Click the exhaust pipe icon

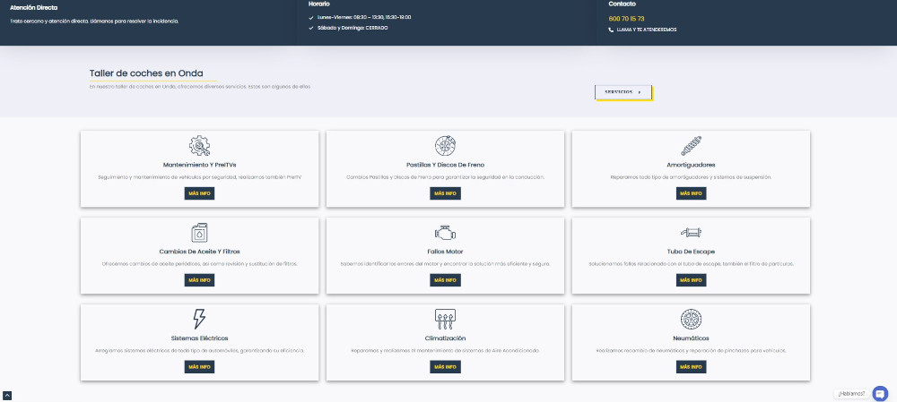tap(691, 233)
